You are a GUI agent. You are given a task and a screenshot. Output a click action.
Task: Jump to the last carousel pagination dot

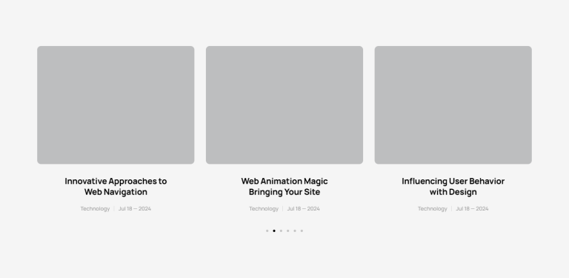(x=302, y=231)
